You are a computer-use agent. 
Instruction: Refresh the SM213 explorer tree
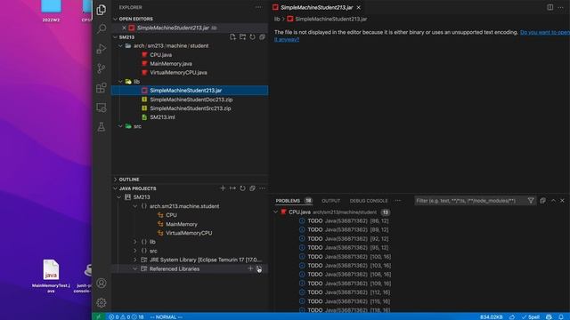tap(252, 37)
